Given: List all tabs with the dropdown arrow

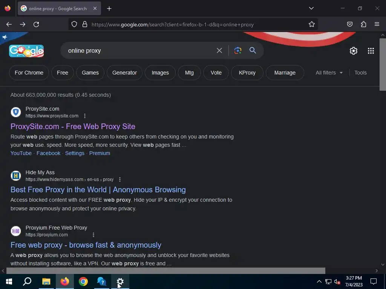Looking at the screenshot, I should pyautogui.click(x=311, y=8).
